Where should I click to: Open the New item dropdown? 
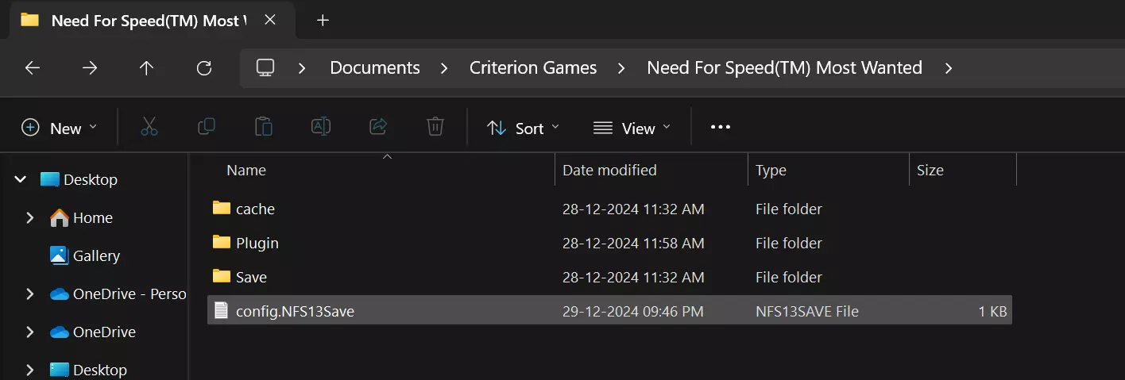coord(60,128)
